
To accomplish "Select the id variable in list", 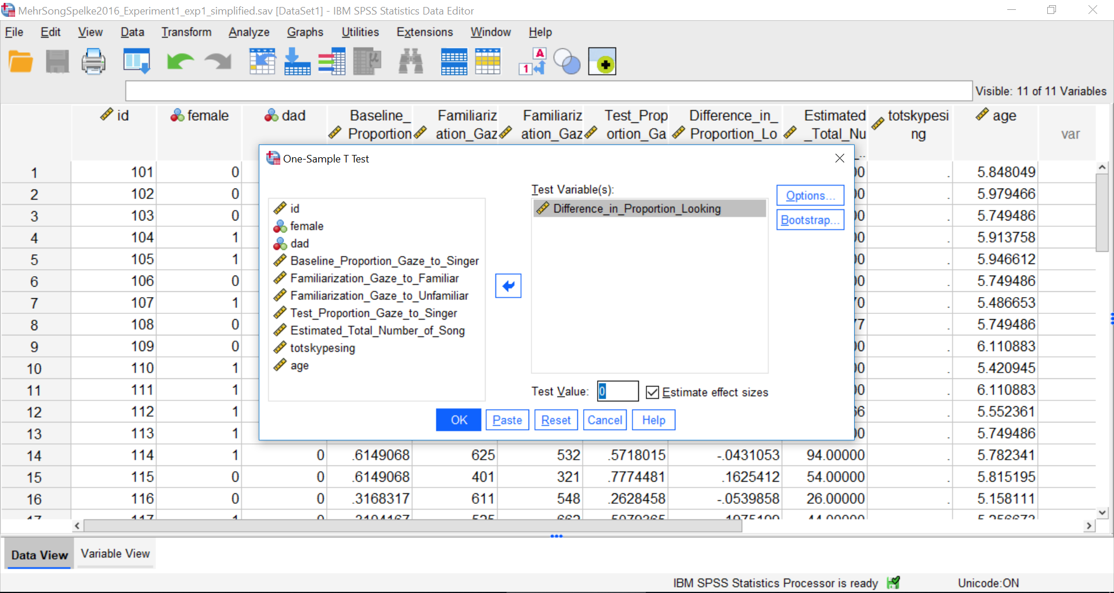I will tap(377, 208).
